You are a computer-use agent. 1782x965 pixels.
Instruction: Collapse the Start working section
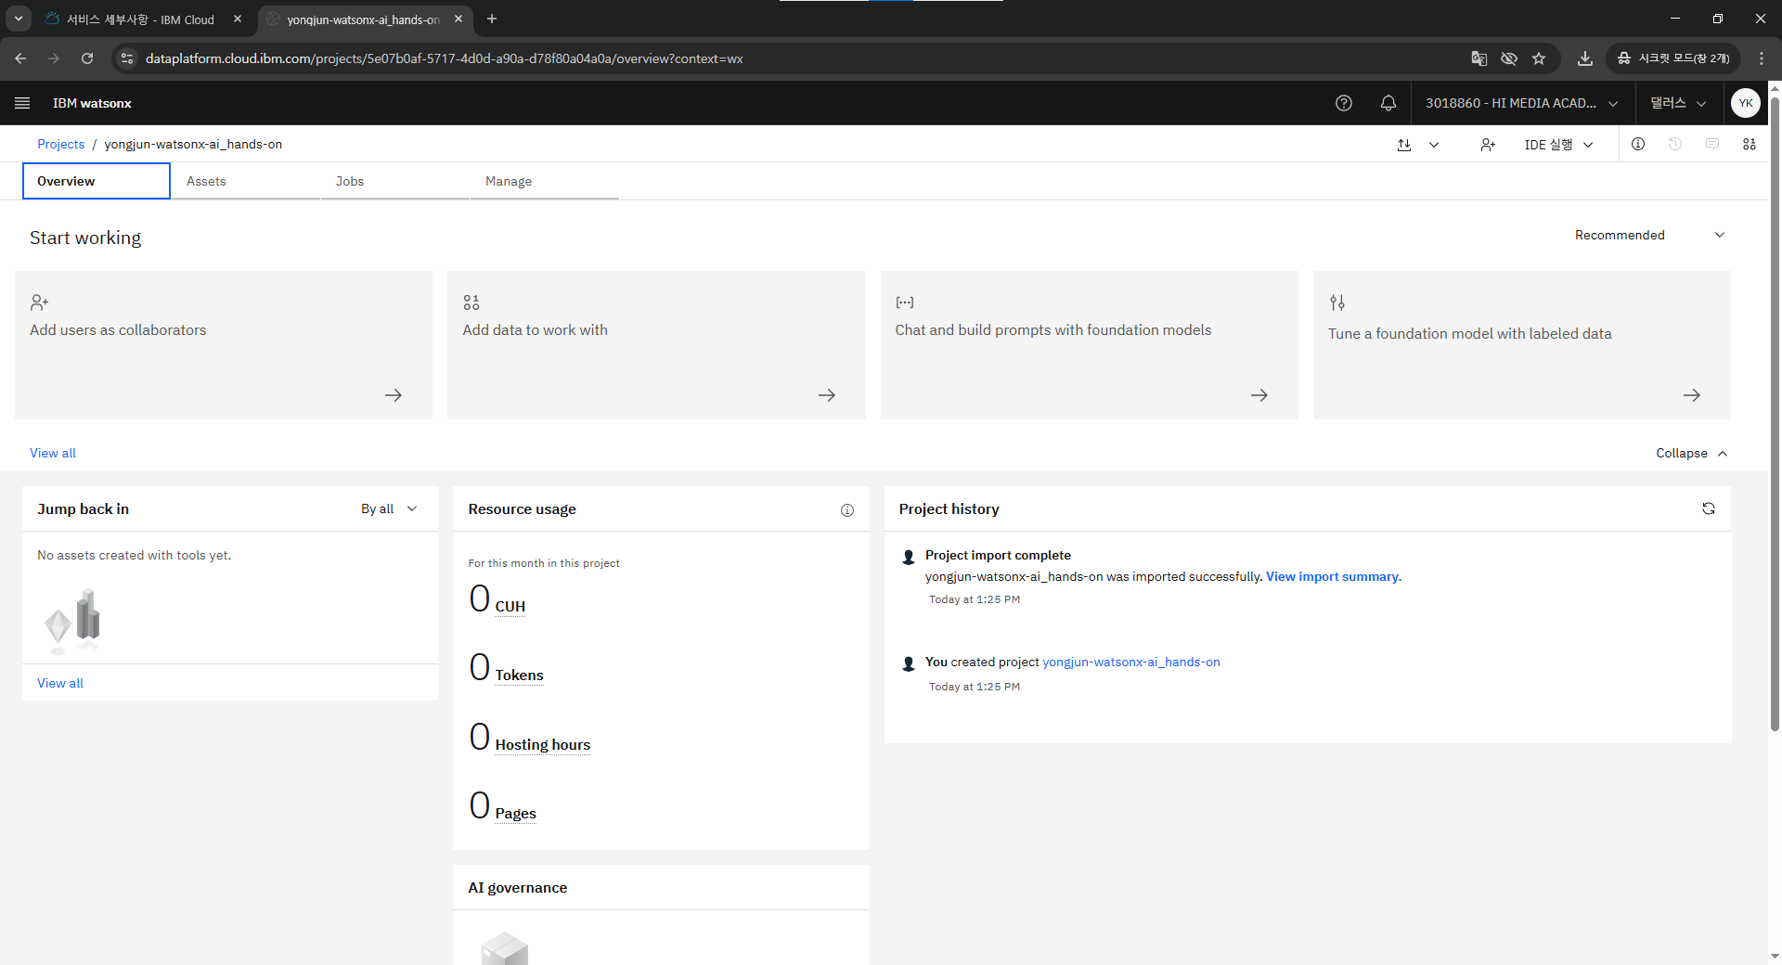(1691, 453)
